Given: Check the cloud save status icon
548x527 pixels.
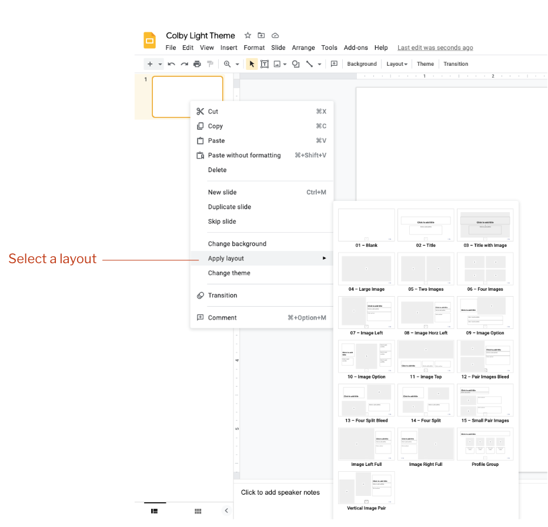Looking at the screenshot, I should point(275,36).
